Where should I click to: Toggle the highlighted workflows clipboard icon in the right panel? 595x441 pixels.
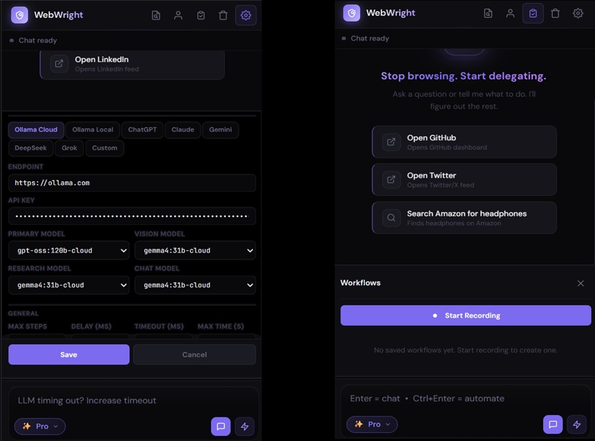tap(533, 13)
